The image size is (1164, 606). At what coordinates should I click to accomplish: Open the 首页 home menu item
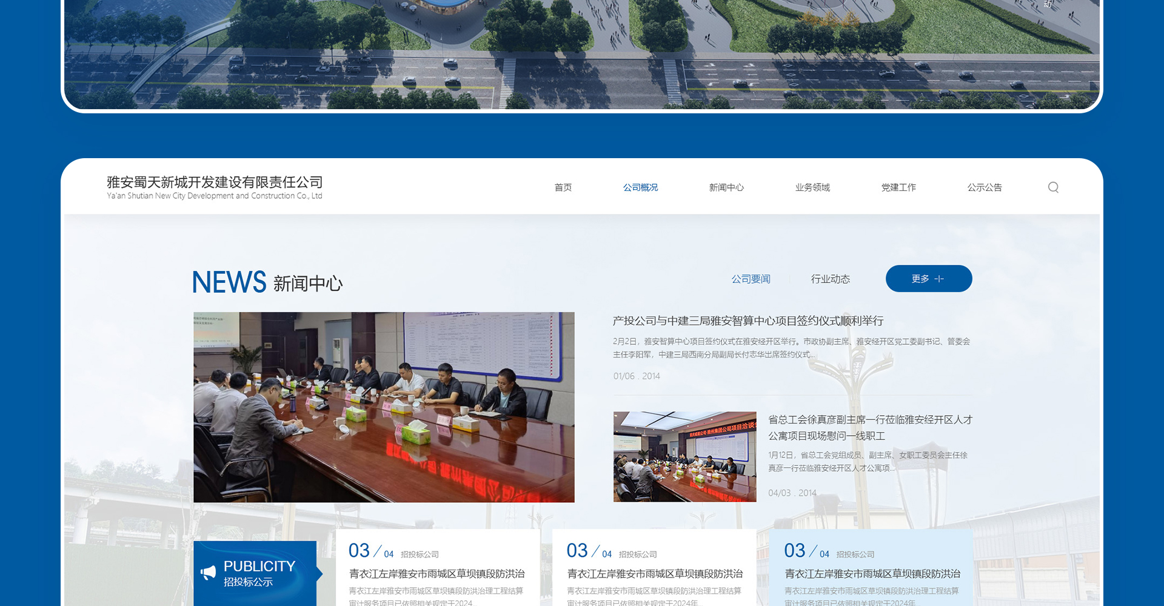point(563,188)
